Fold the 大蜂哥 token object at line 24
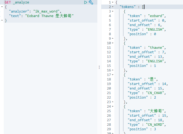Screen dimensions: 183x134 click(x=112, y=107)
